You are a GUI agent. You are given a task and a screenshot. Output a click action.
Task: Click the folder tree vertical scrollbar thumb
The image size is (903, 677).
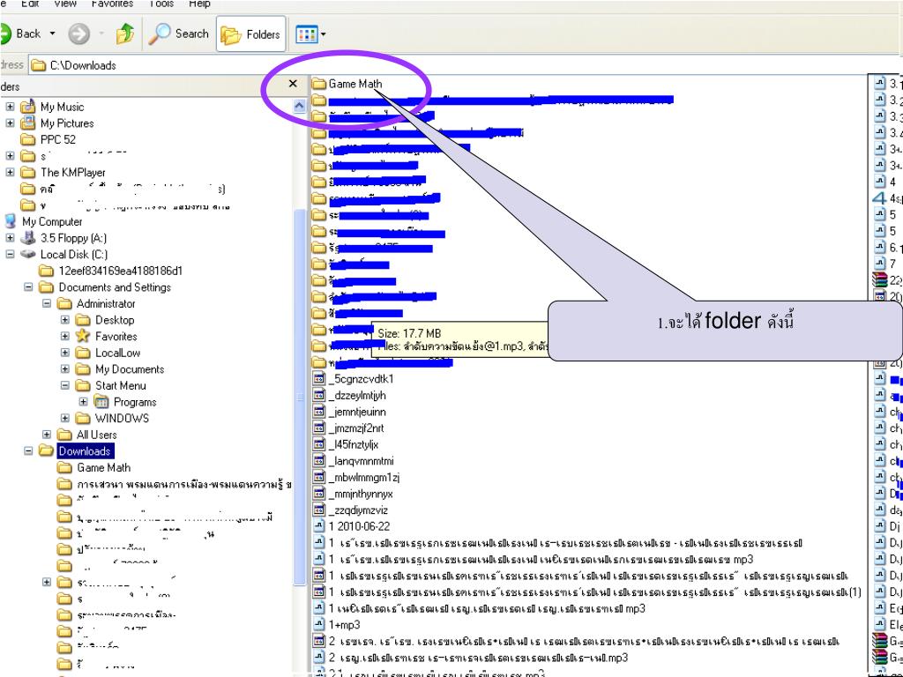[x=300, y=398]
